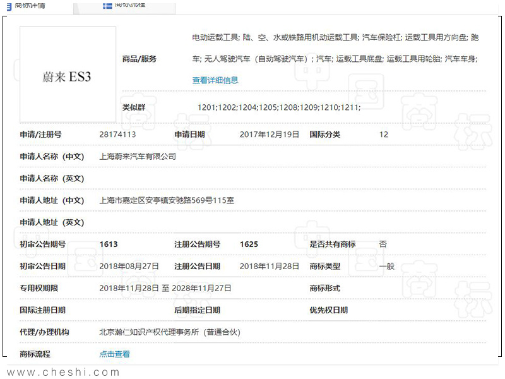
Task: Select the application date 2017年12月19日
Action: point(270,135)
